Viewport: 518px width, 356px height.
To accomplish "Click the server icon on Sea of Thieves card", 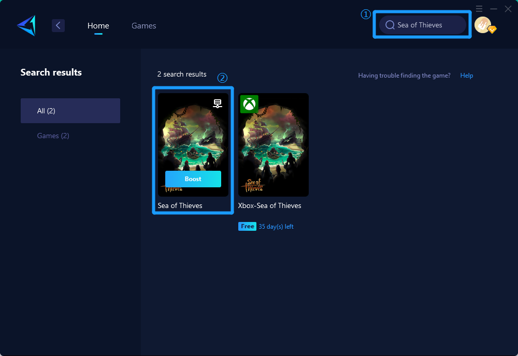I will click(x=218, y=103).
